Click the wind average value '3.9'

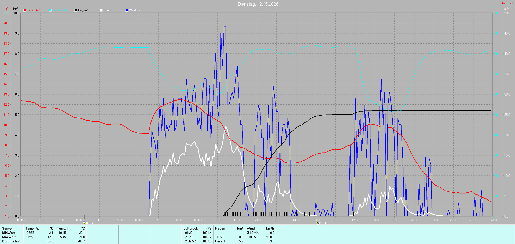(272, 241)
